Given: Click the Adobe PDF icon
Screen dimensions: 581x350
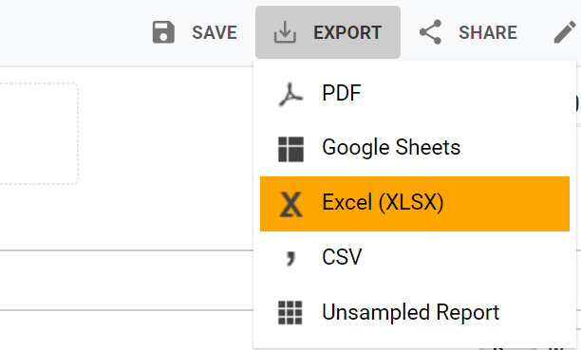Looking at the screenshot, I should [290, 94].
